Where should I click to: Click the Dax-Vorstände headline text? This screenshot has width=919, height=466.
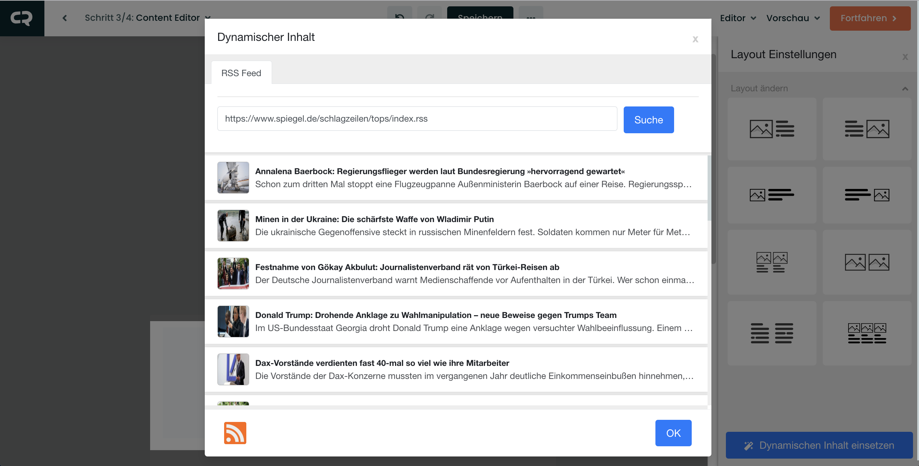click(382, 362)
